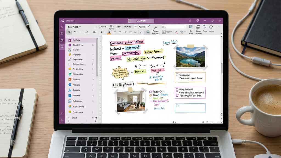Open the smiley feedback icon in the title bar
281x158 pixels.
click(198, 21)
